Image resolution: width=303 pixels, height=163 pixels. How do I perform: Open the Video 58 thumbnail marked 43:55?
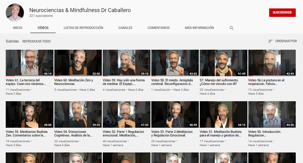175,63
